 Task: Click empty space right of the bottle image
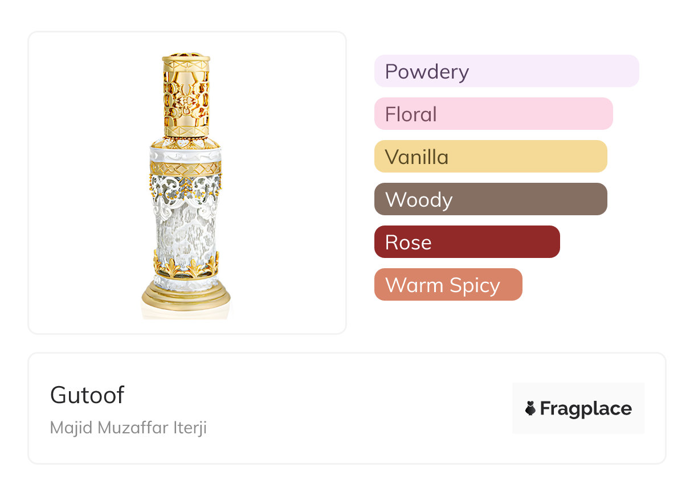point(291,182)
